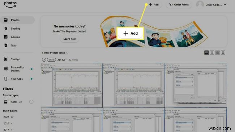Open Personalize Devices
Image resolution: width=235 pixels, height=132 pixels.
(17, 69)
